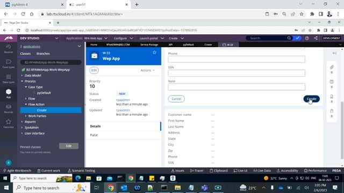Open Outlook from the outer taskbar
The width and height of the screenshot is (344, 193).
pos(124,188)
